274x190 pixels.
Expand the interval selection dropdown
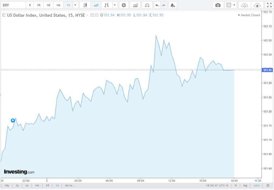75,5
